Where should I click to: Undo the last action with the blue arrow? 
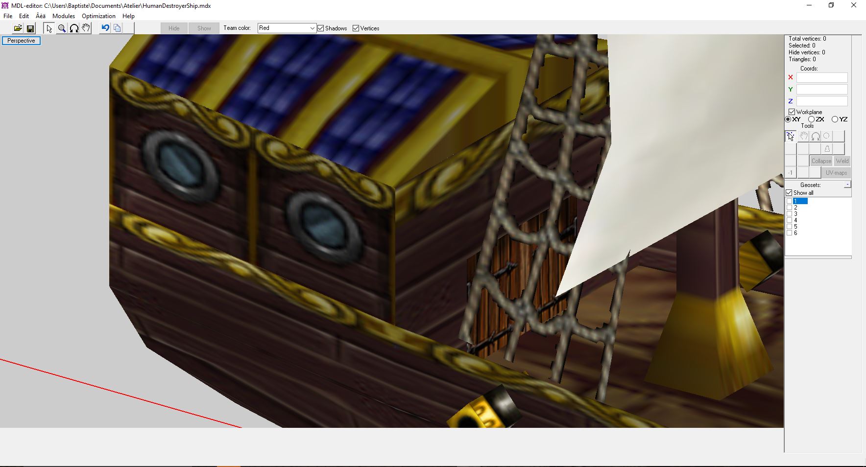[x=105, y=28]
